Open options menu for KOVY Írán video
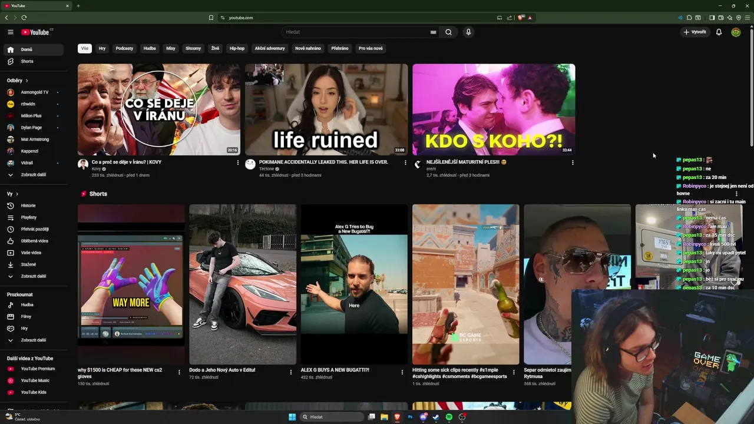 click(x=238, y=163)
